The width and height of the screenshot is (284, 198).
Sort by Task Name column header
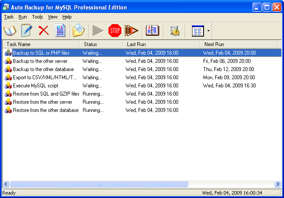(x=41, y=44)
